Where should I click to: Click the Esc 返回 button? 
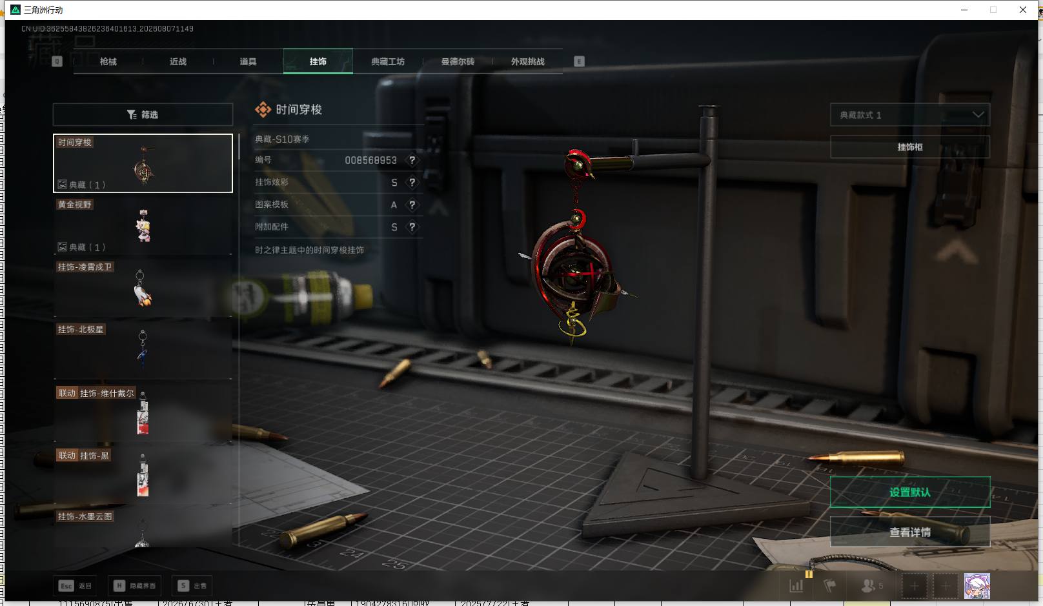[76, 586]
